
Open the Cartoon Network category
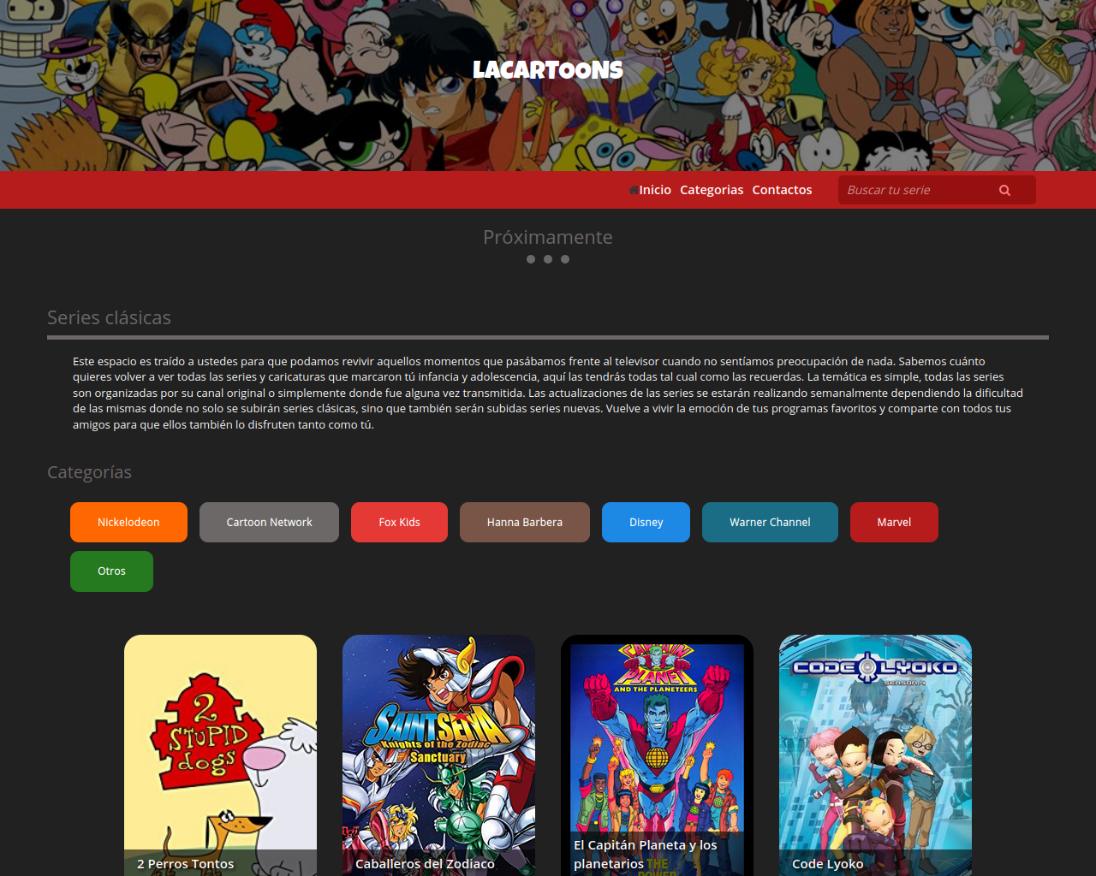[x=269, y=522]
